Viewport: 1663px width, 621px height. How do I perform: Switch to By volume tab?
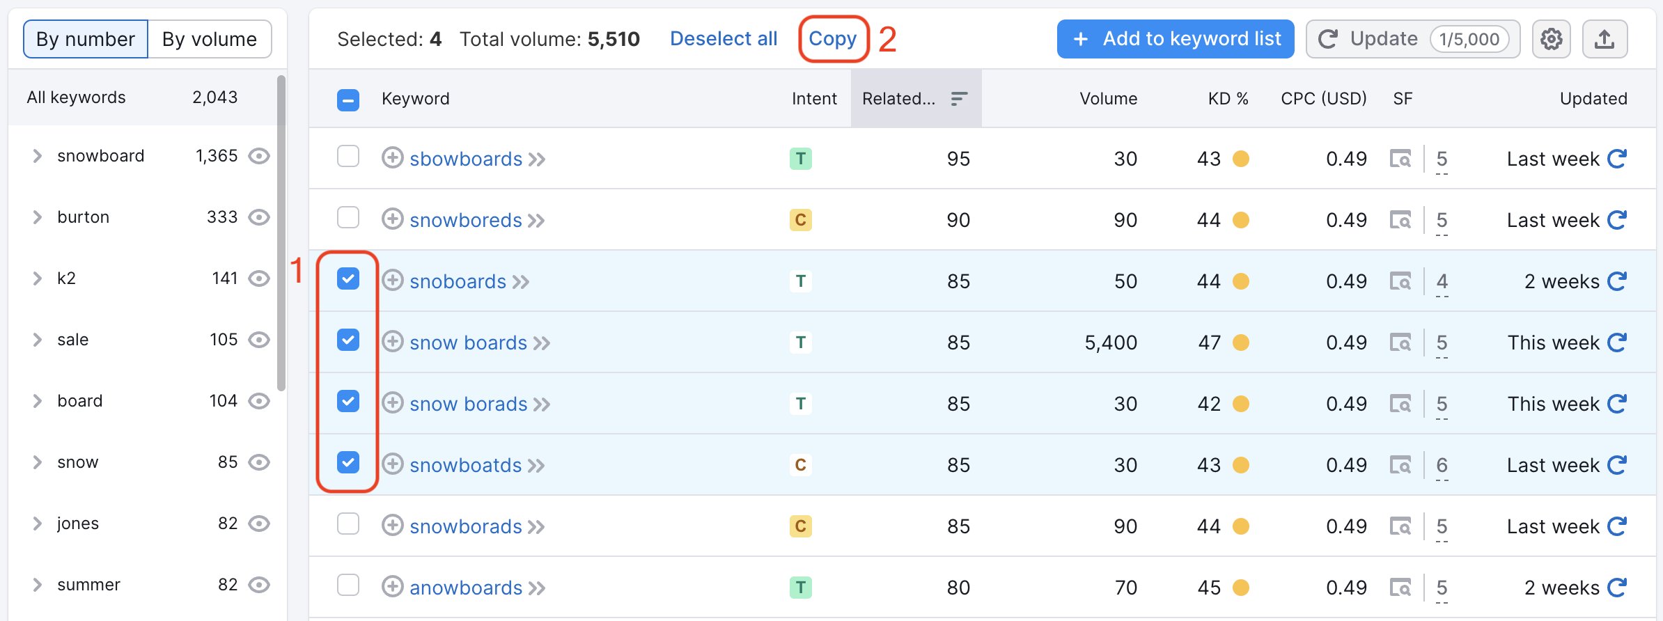(x=210, y=39)
